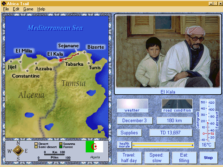Click the Forest legend color swatch
This screenshot has height=167, width=223.
point(61,147)
